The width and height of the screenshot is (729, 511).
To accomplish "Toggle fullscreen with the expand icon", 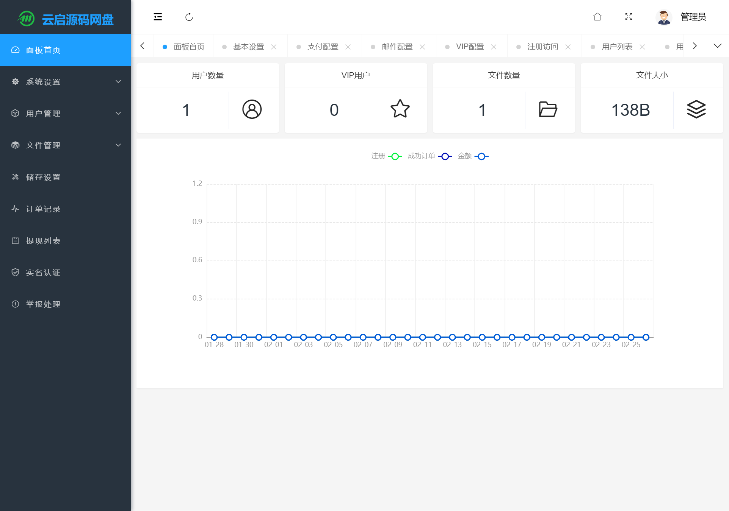I will (x=629, y=17).
